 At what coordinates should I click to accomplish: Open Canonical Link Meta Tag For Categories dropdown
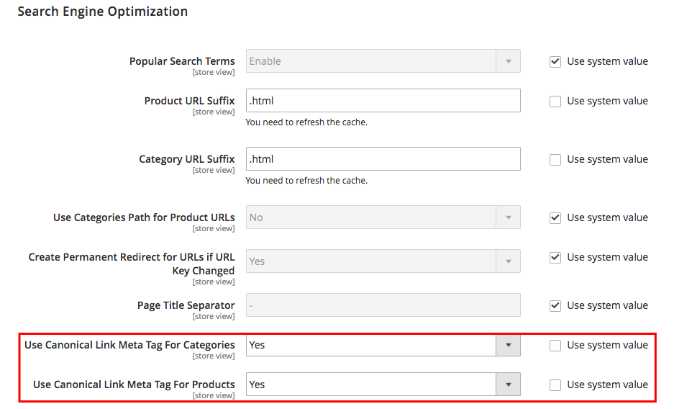383,345
